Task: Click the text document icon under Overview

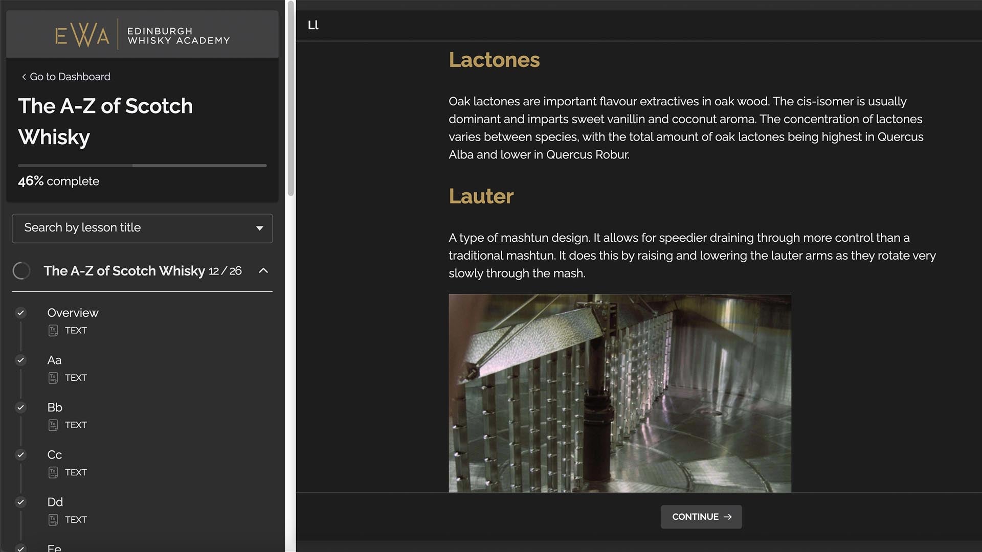Action: click(53, 331)
